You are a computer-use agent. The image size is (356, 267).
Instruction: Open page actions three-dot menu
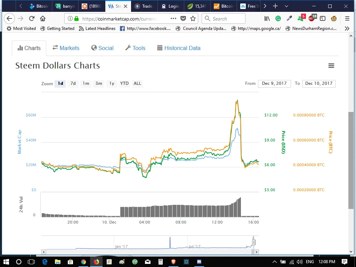click(x=173, y=19)
